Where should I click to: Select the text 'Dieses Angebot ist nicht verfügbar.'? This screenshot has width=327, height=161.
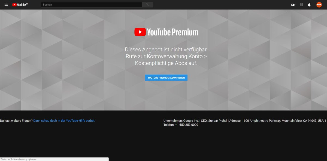(166, 50)
